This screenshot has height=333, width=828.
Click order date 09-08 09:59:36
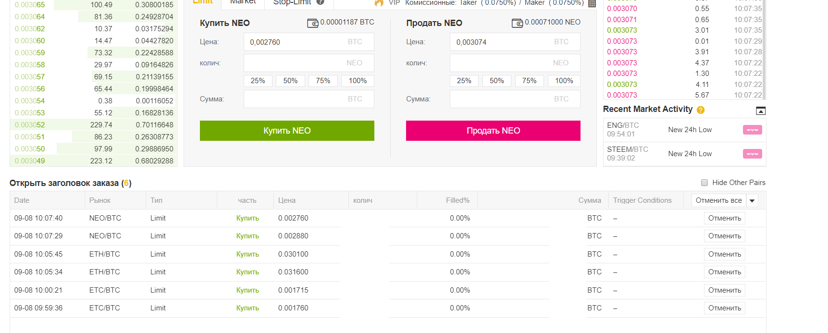(x=38, y=308)
